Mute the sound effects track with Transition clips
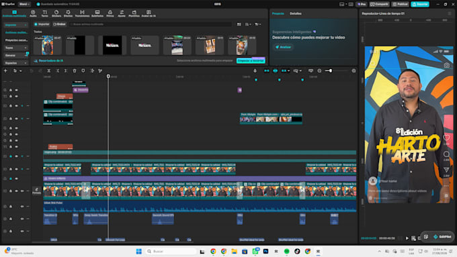457x257 pixels. 22,219
